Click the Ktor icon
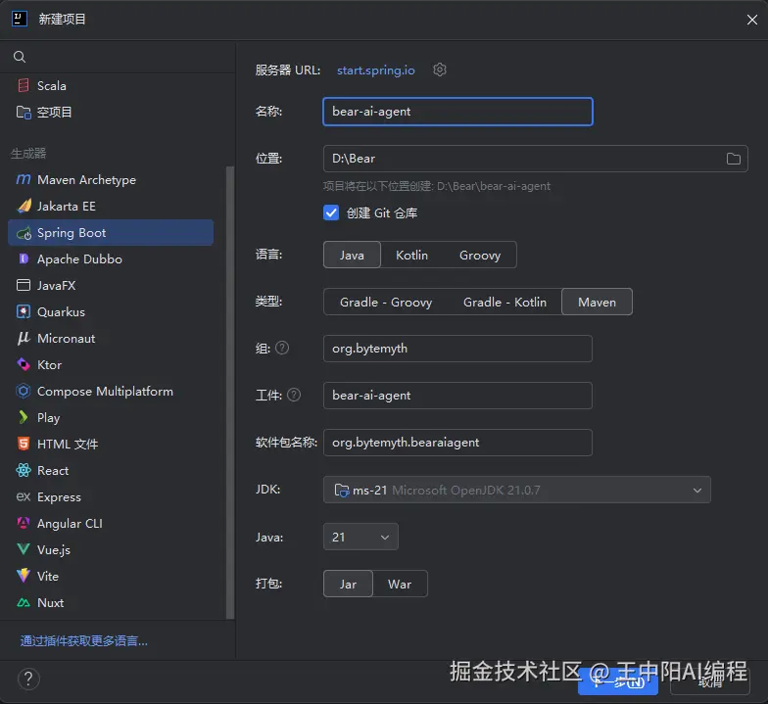 click(x=24, y=364)
